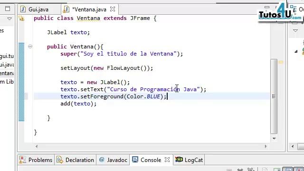Click the console Remove Launch icon

240,170
